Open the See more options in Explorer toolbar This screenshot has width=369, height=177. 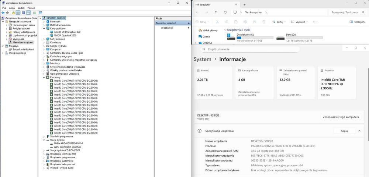(x=315, y=22)
